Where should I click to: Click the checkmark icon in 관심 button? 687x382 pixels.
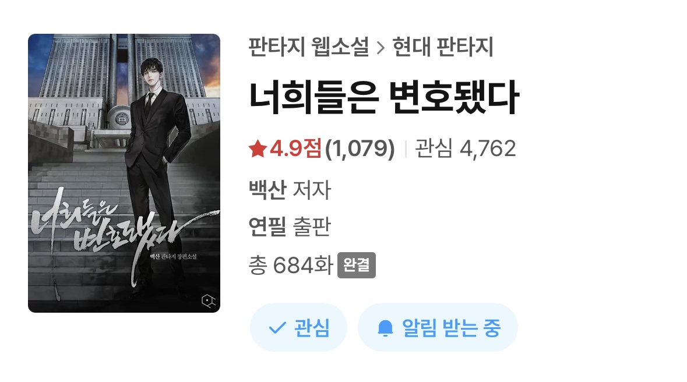tap(277, 328)
